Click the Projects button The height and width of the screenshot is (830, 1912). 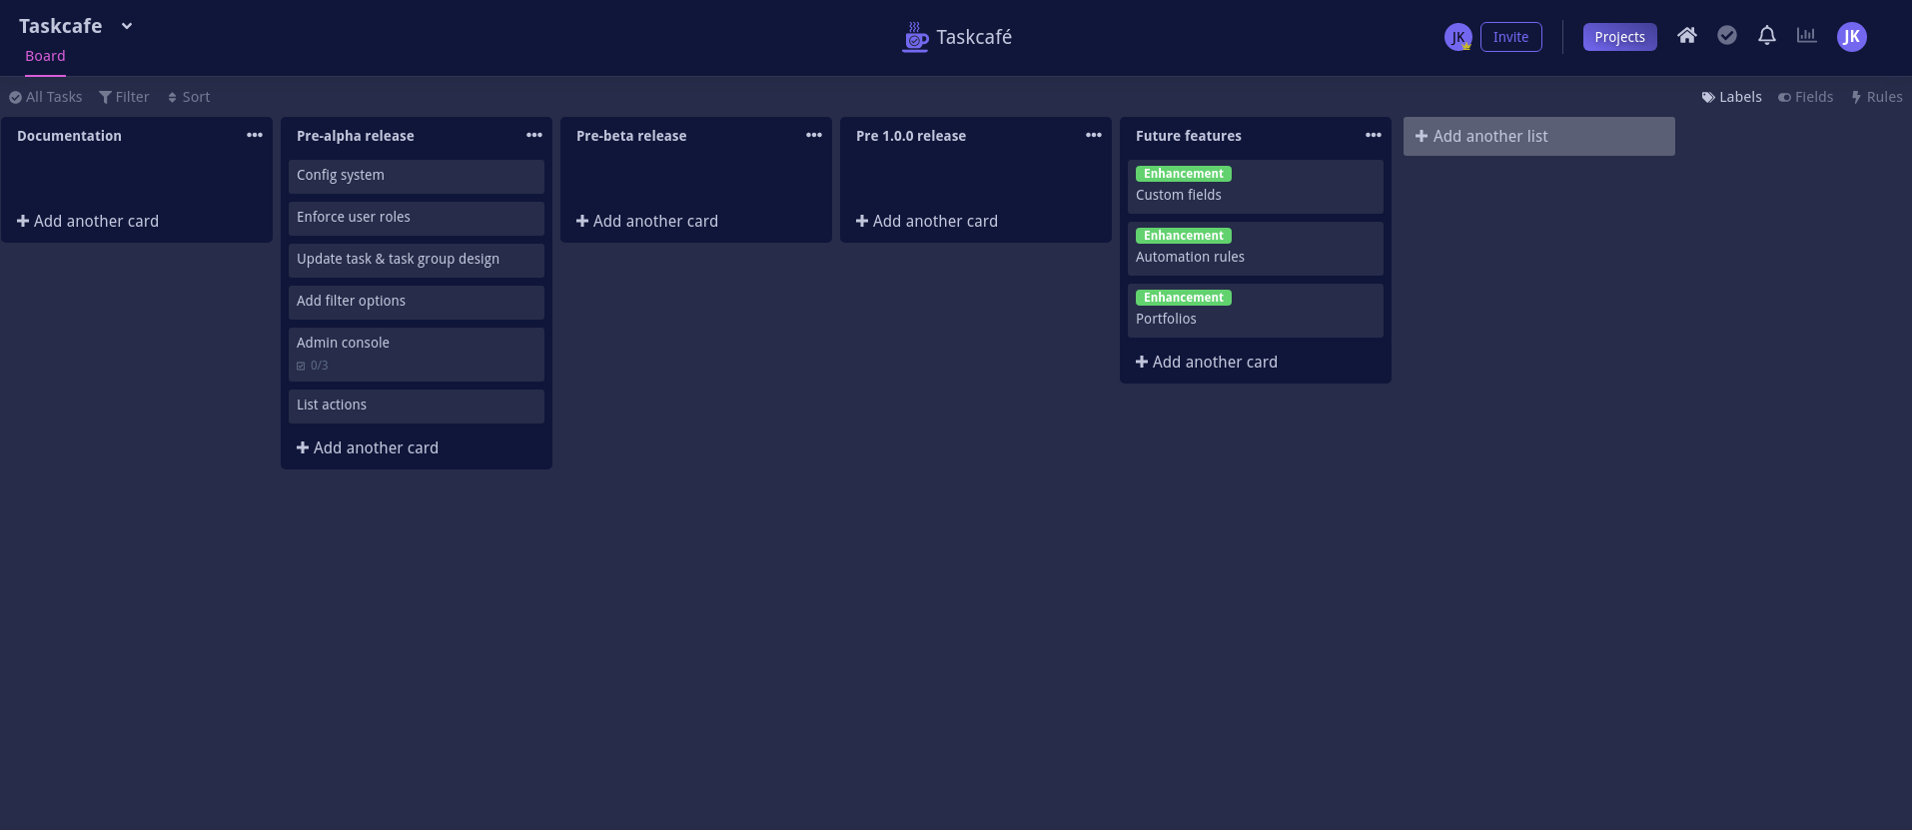pos(1619,37)
